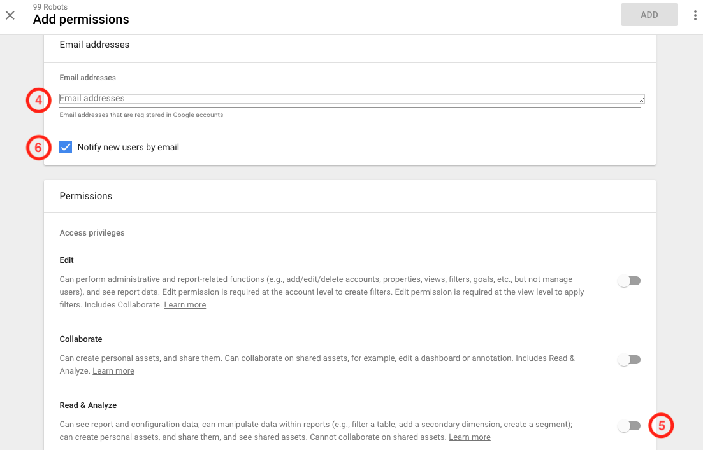The image size is (703, 450).
Task: Click the Email addresses card heading
Action: click(x=94, y=45)
